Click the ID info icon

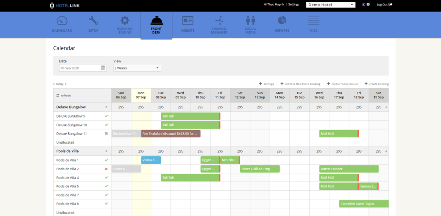click(x=368, y=5)
